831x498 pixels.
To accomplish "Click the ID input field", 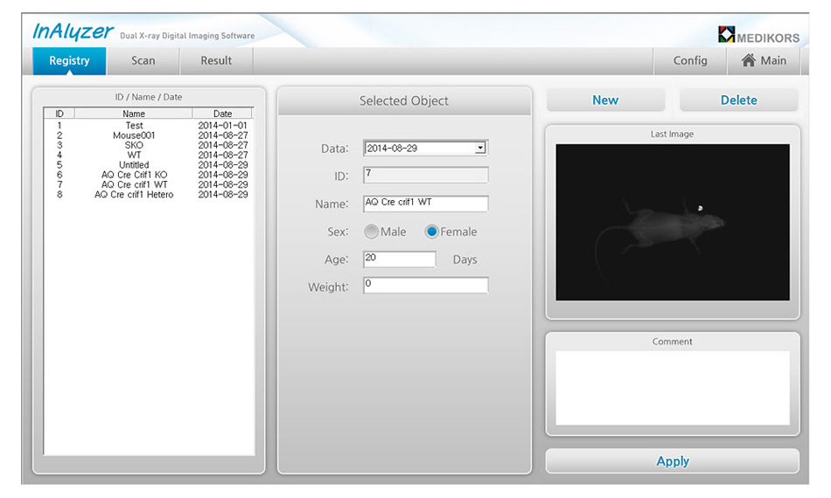I will pos(426,175).
